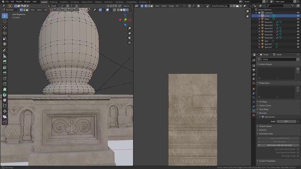Select the Rip Region tool

coord(5,122)
